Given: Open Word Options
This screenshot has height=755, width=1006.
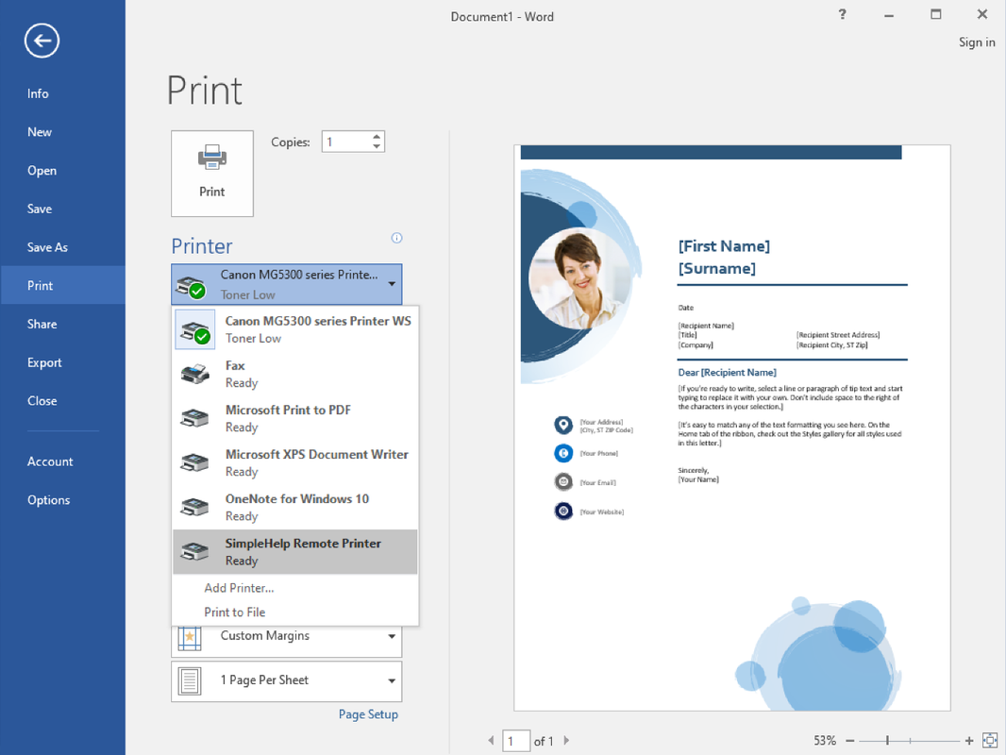Looking at the screenshot, I should (x=63, y=500).
